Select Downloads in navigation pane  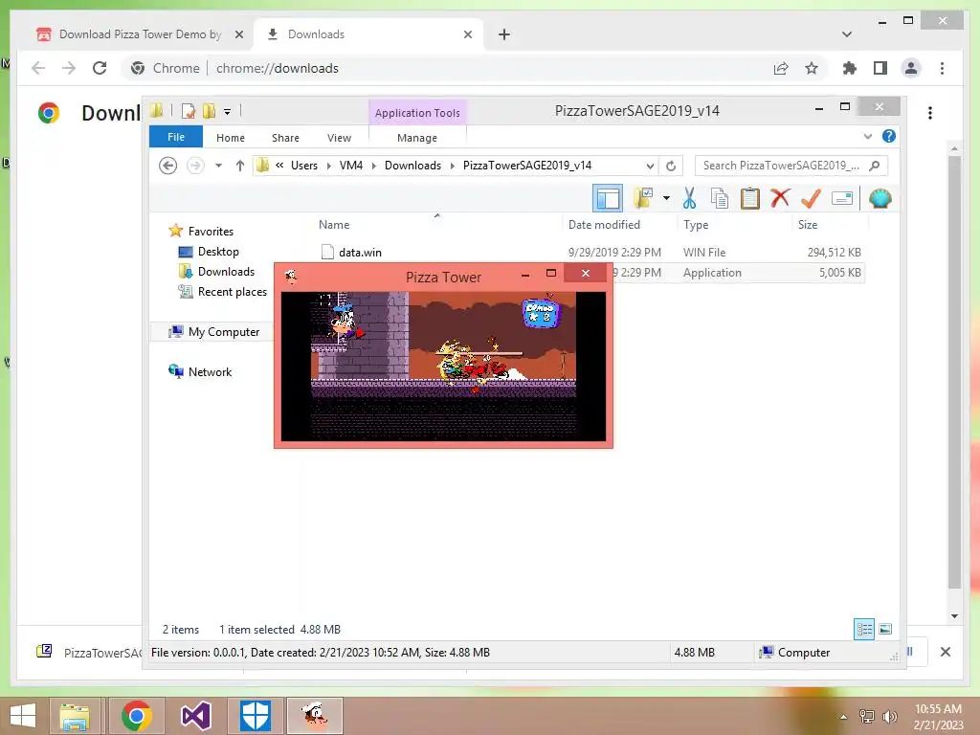point(226,271)
